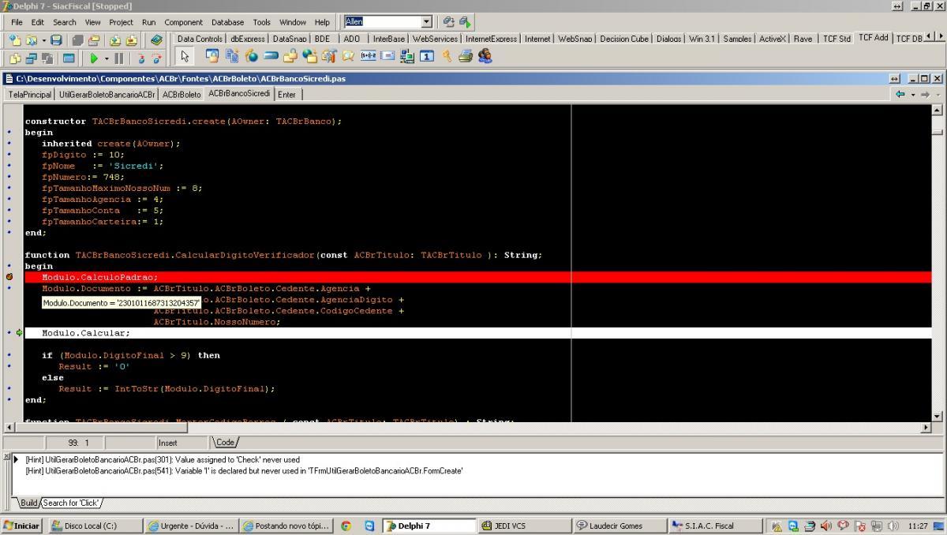The width and height of the screenshot is (947, 535).
Task: Toggle the breakpoint on the Modulo.CalculoPadrao line
Action: point(9,277)
